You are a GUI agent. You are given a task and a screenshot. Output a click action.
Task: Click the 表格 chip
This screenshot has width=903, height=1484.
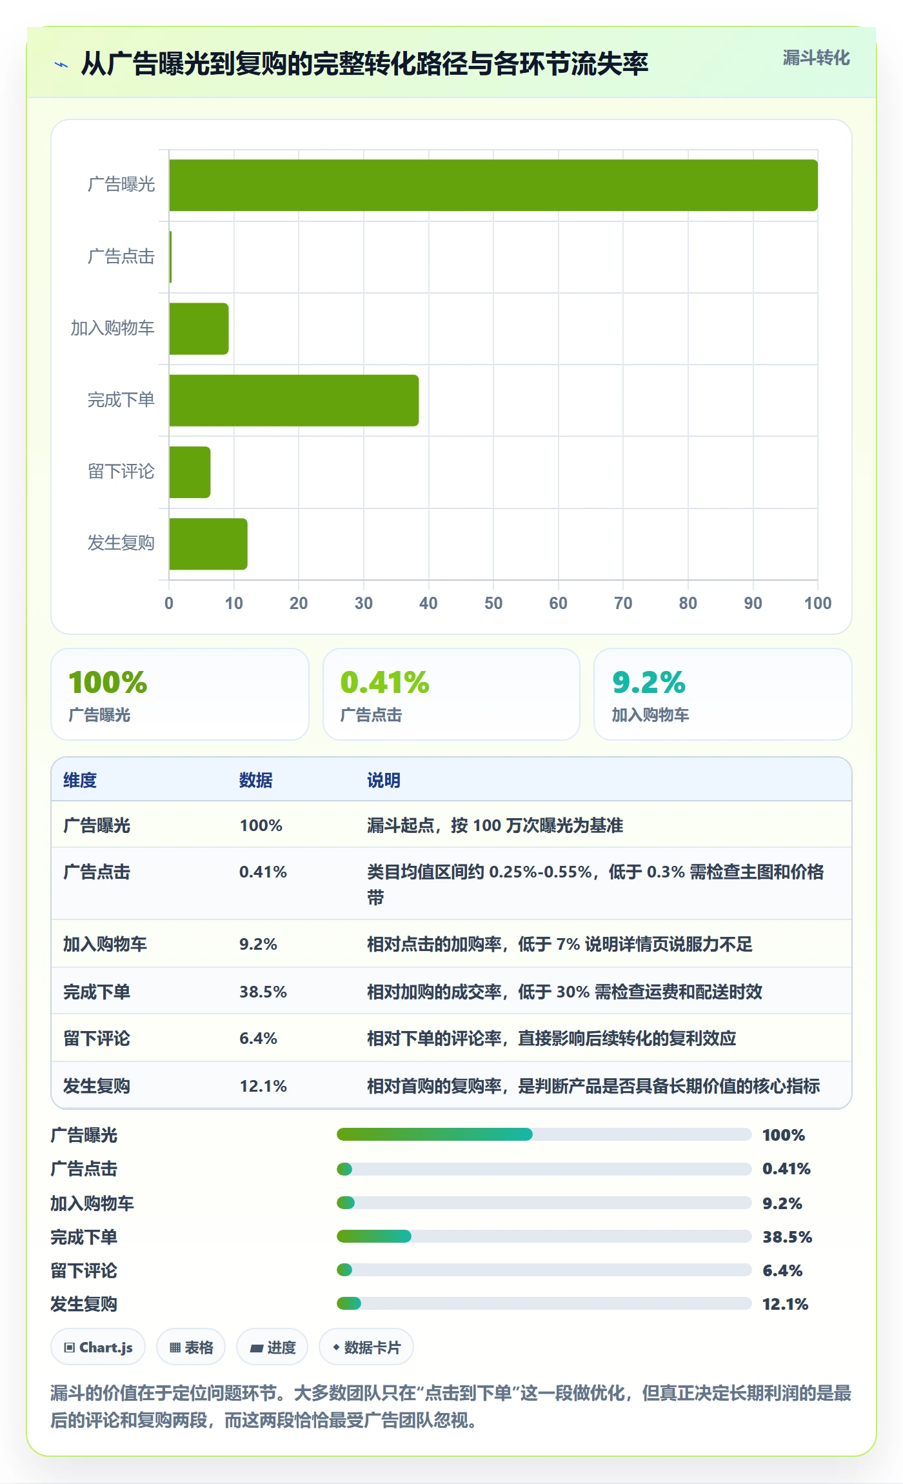[191, 1347]
